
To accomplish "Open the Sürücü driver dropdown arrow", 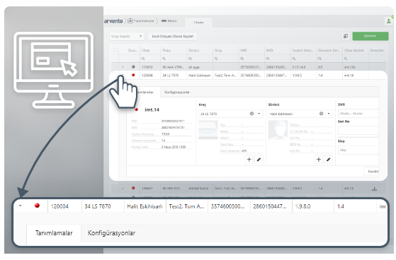I will click(329, 114).
